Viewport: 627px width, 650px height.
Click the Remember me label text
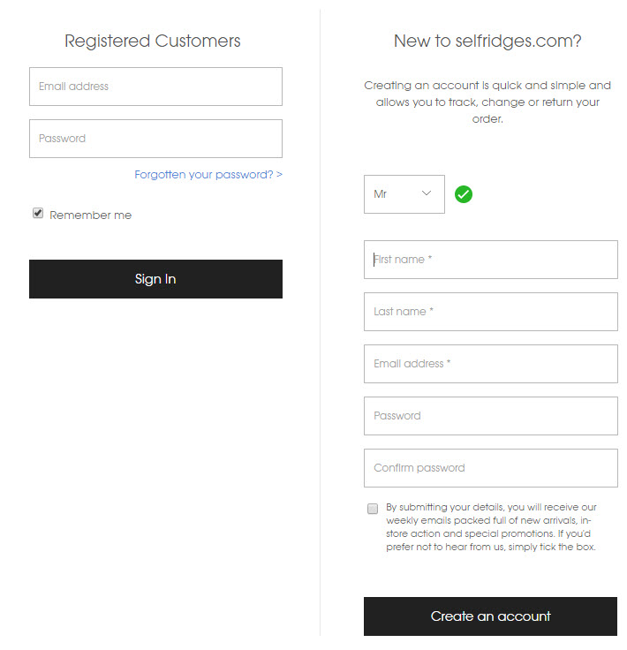[x=90, y=215]
